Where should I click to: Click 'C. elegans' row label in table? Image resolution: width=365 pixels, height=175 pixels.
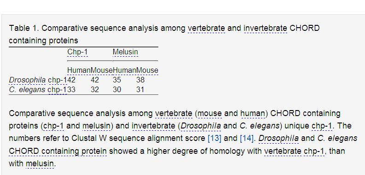[x=27, y=90]
